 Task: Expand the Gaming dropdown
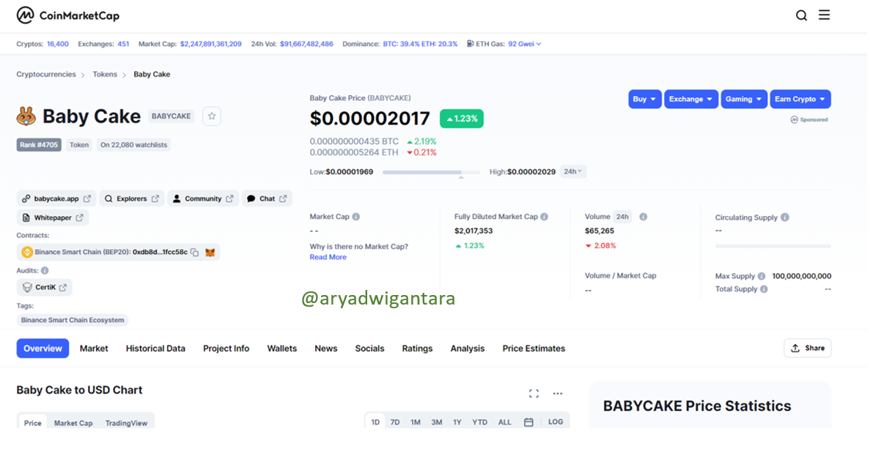[x=744, y=99]
